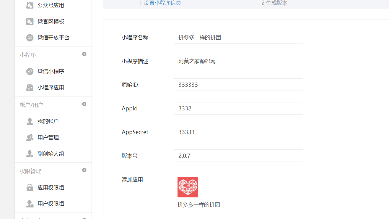Click the 微信小程序 sidebar icon
389x219 pixels.
[30, 71]
